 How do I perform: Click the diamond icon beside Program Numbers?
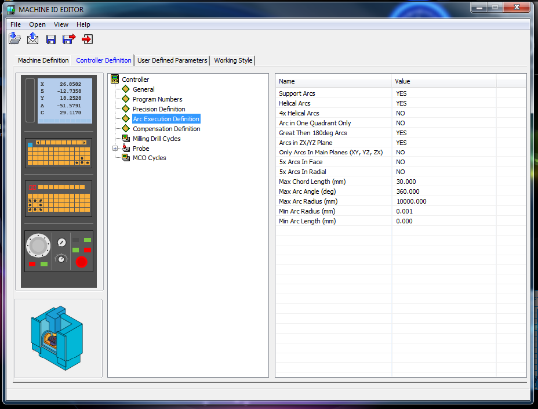click(x=126, y=99)
